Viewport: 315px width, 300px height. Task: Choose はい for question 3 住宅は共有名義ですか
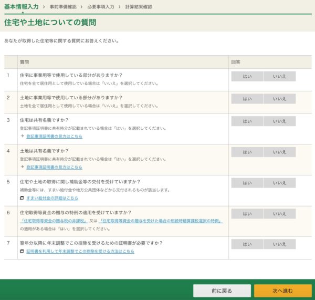[247, 121]
